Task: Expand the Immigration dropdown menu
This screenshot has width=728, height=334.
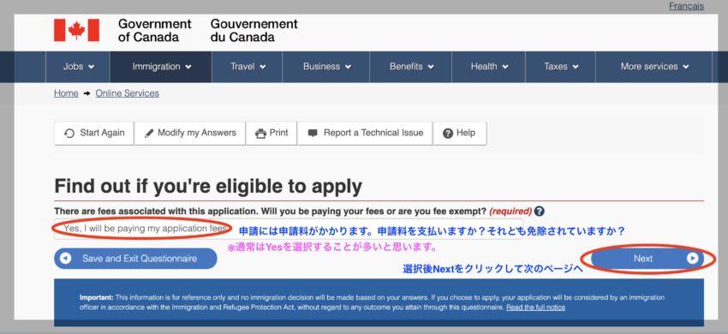Action: 161,67
